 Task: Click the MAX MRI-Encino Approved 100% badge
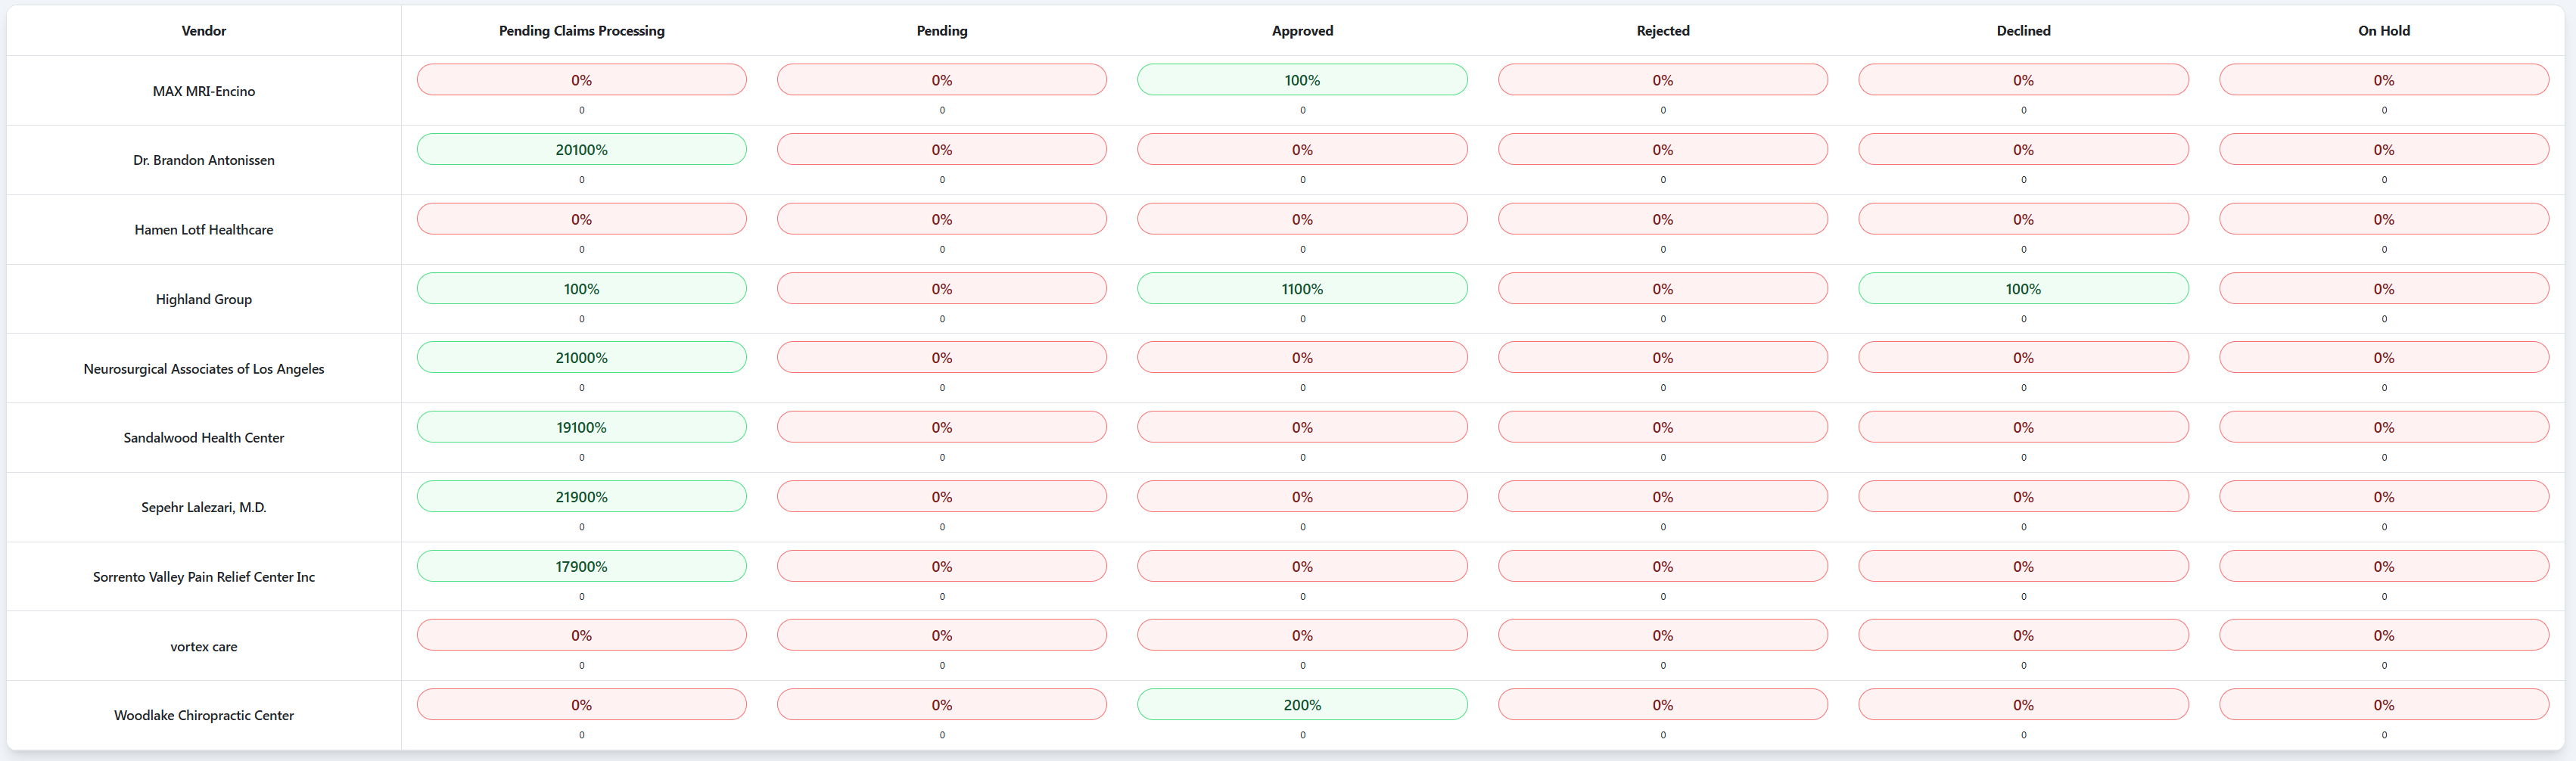point(1301,79)
